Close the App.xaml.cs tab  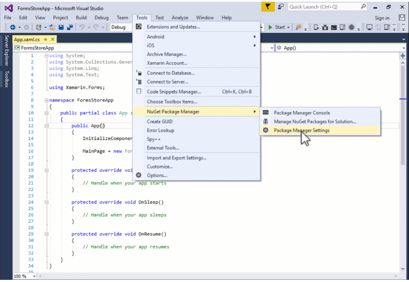[53, 39]
